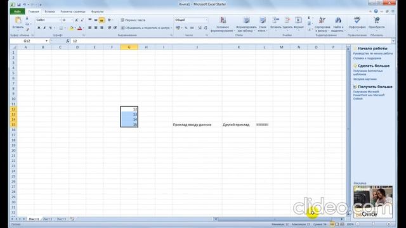406x228 pixels.
Task: Open Cell Styles (Стили ячеек) gallery
Action: pyautogui.click(x=262, y=25)
